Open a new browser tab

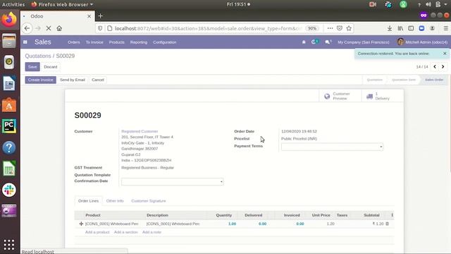point(100,16)
